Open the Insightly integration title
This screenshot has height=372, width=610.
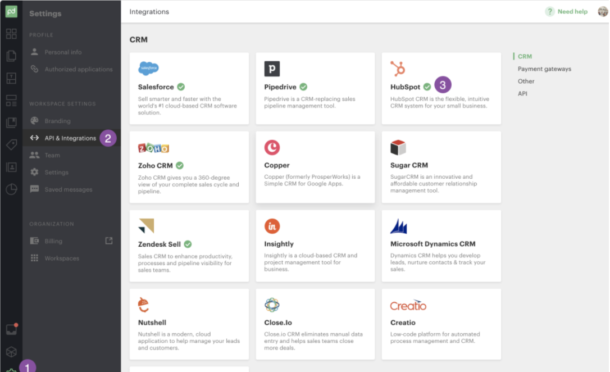pos(279,243)
